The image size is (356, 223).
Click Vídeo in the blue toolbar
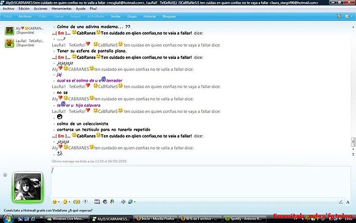pyautogui.click(x=42, y=17)
